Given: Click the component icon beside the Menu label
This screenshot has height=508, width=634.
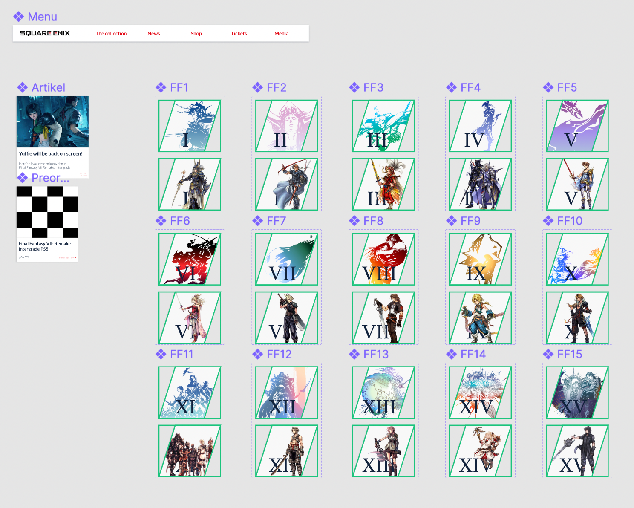Looking at the screenshot, I should (18, 17).
